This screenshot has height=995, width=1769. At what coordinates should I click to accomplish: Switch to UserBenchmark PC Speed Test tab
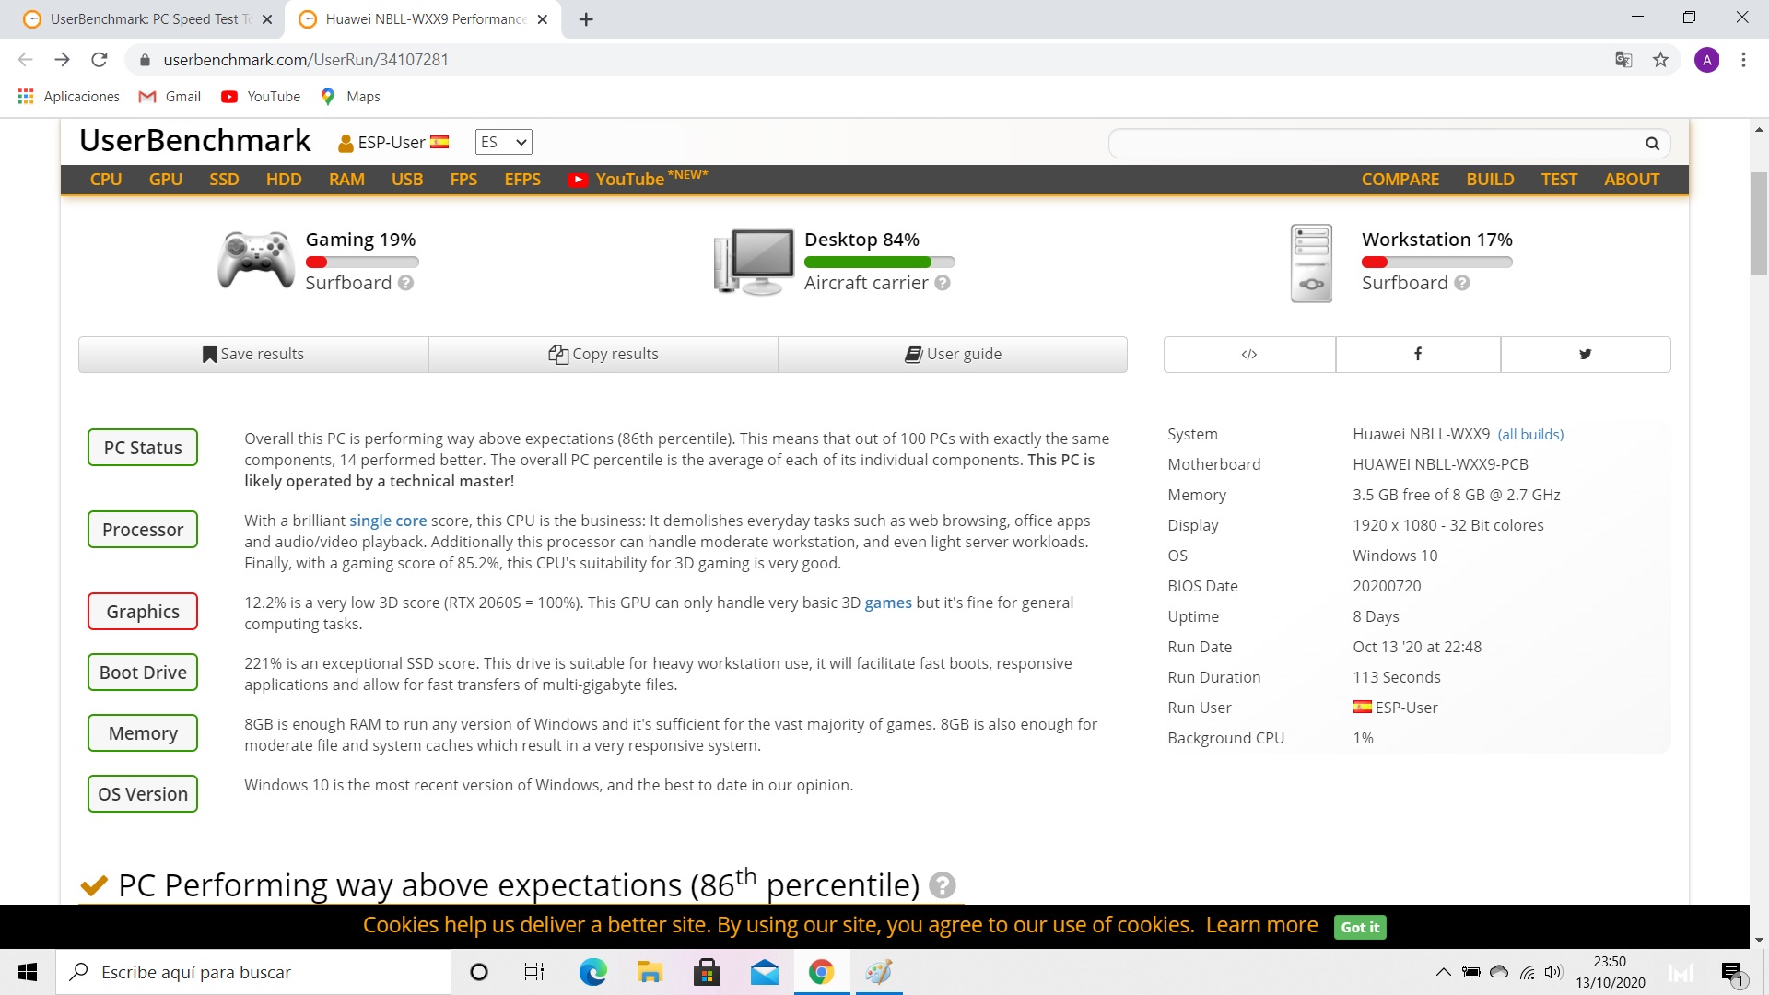(147, 19)
